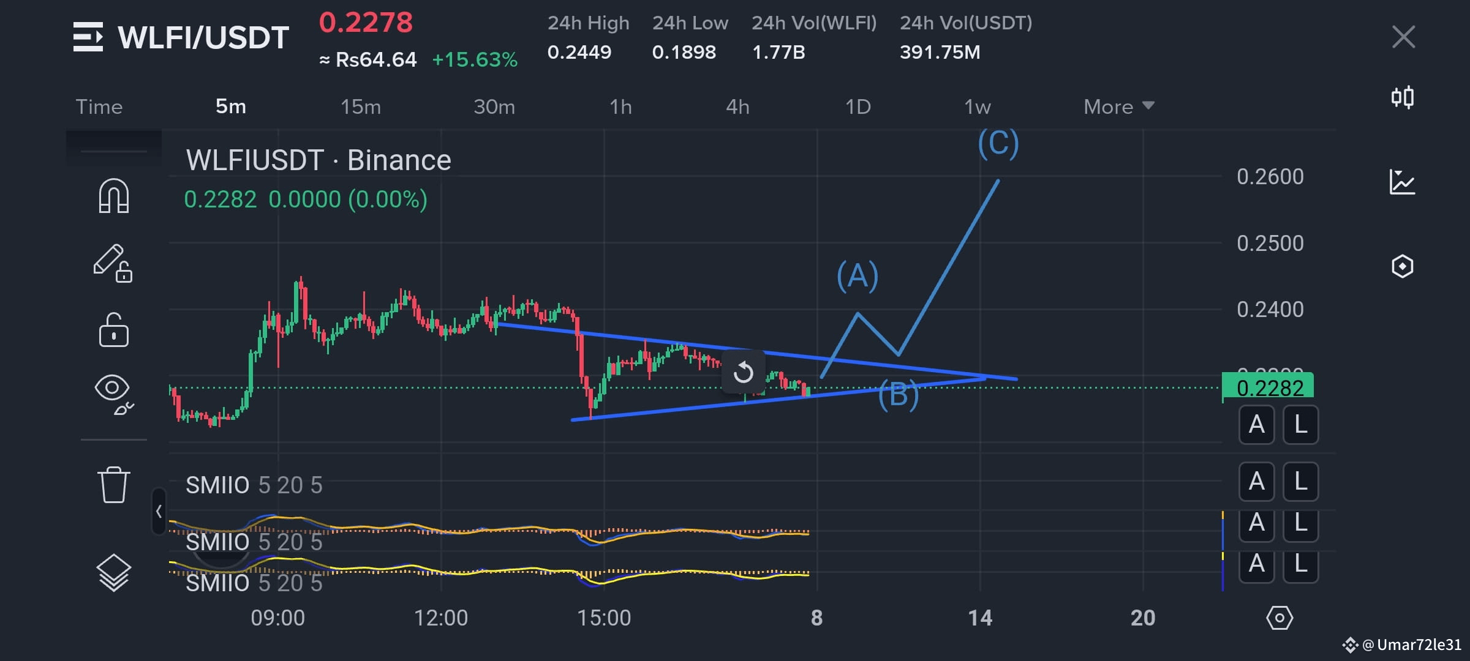Viewport: 1470px width, 661px height.
Task: Select the (C) wave text label
Action: [x=998, y=144]
